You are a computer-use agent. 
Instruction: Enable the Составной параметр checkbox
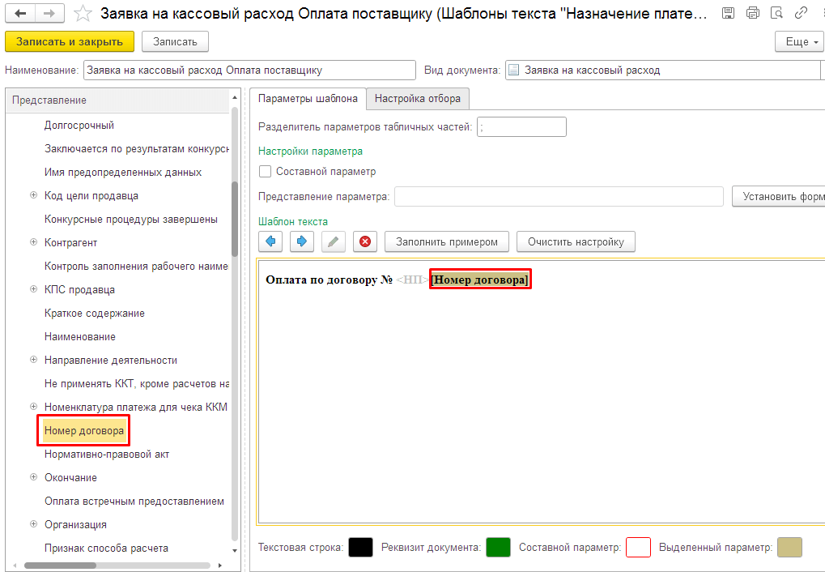265,172
